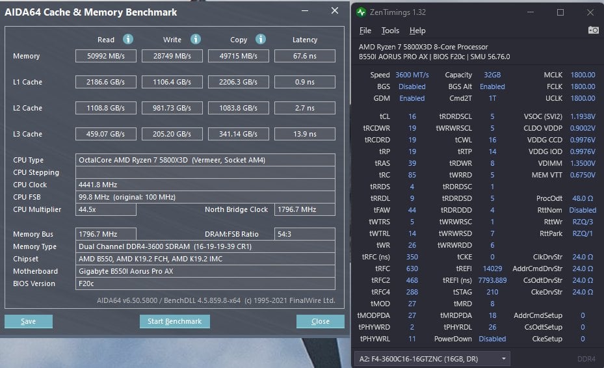Click the tRAS value 39
The width and height of the screenshot is (604, 368).
click(412, 163)
